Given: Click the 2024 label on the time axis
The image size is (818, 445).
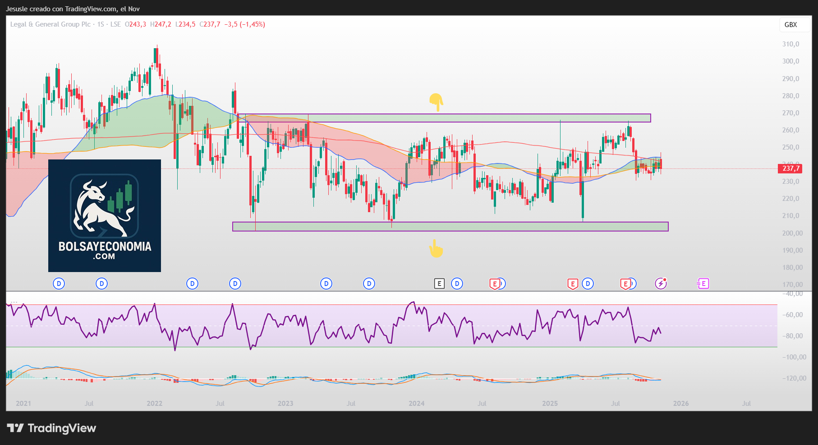Looking at the screenshot, I should 416,403.
